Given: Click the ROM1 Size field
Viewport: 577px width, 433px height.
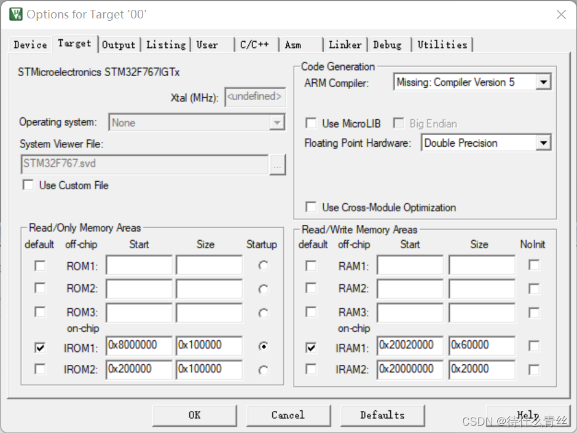Looking at the screenshot, I should (x=210, y=265).
